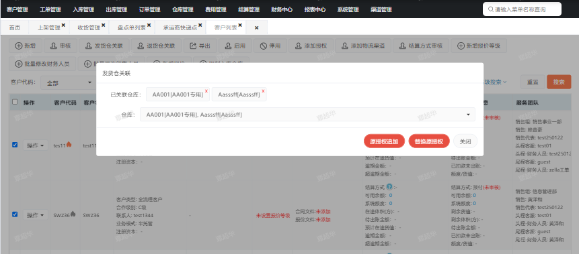Click the 添加物流渠道 toolbar button
Viewport: 579px width, 254px height.
point(362,46)
